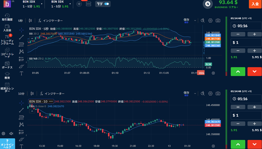
Task: Click the orange 入金 deposit button
Action: click(x=255, y=4)
